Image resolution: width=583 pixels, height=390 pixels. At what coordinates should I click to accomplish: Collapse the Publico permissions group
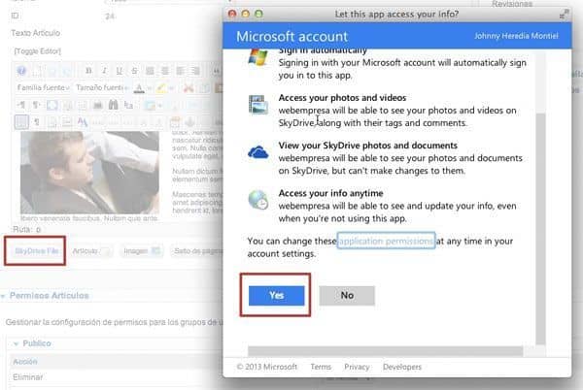pyautogui.click(x=32, y=343)
